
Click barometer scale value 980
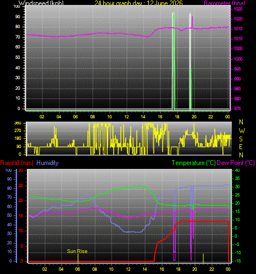(x=237, y=98)
